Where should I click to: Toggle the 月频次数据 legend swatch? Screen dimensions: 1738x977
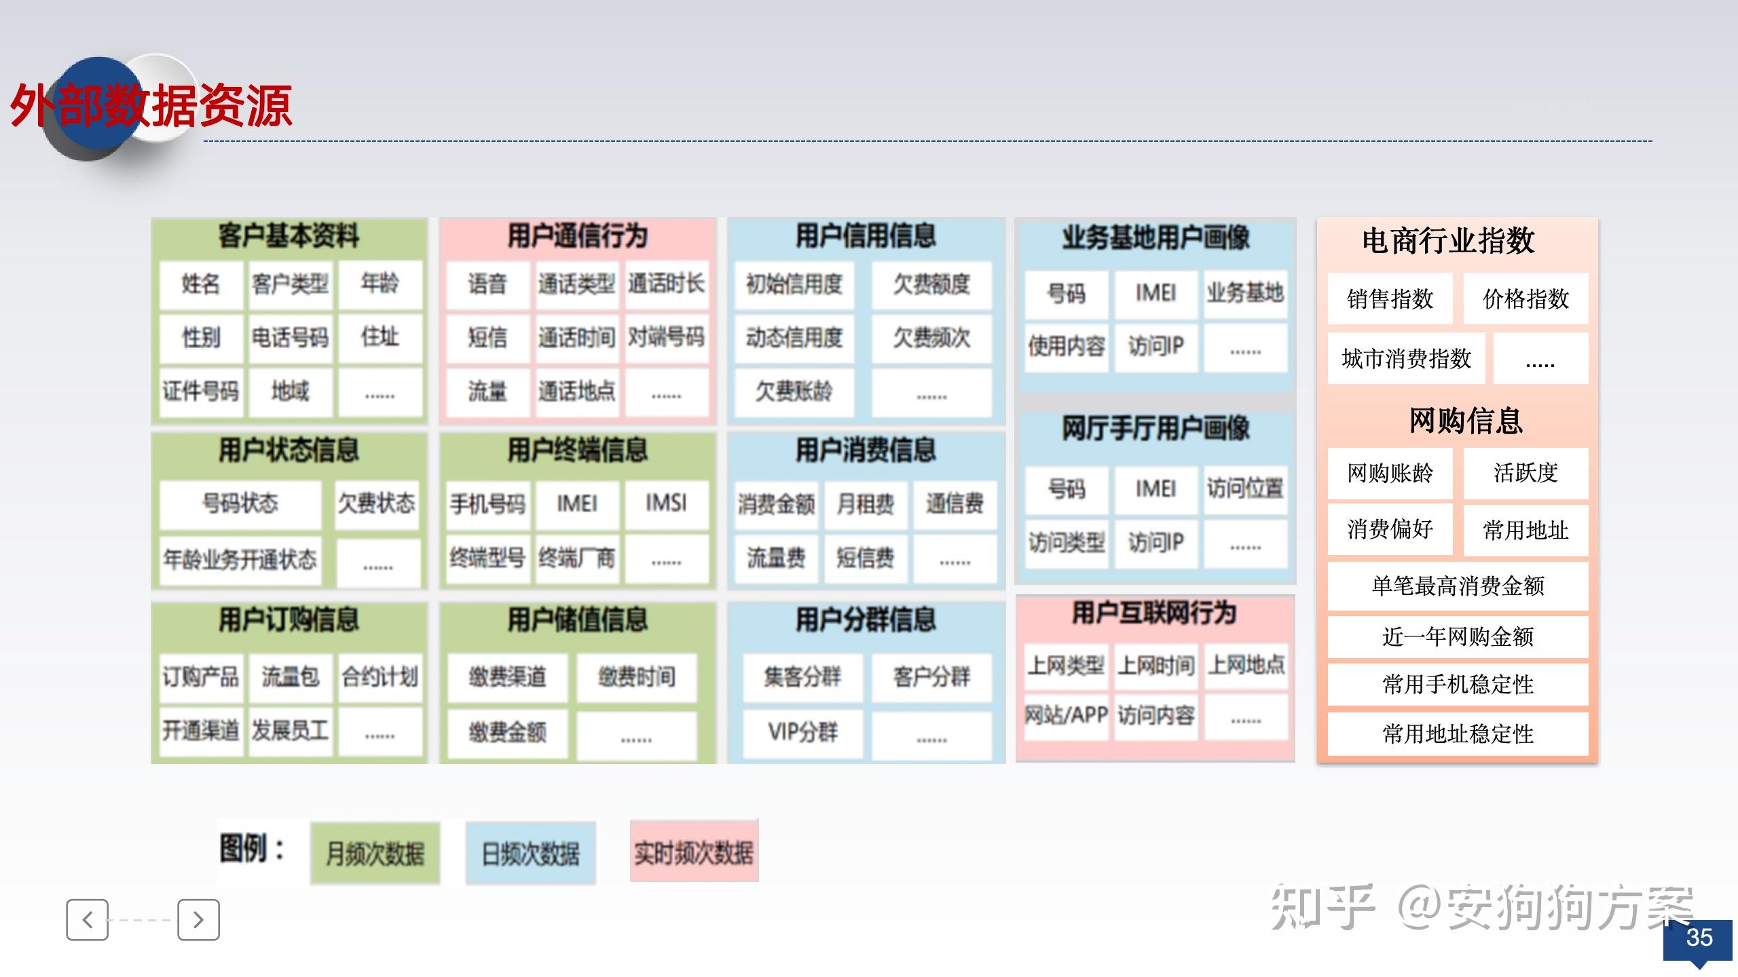pyautogui.click(x=375, y=854)
